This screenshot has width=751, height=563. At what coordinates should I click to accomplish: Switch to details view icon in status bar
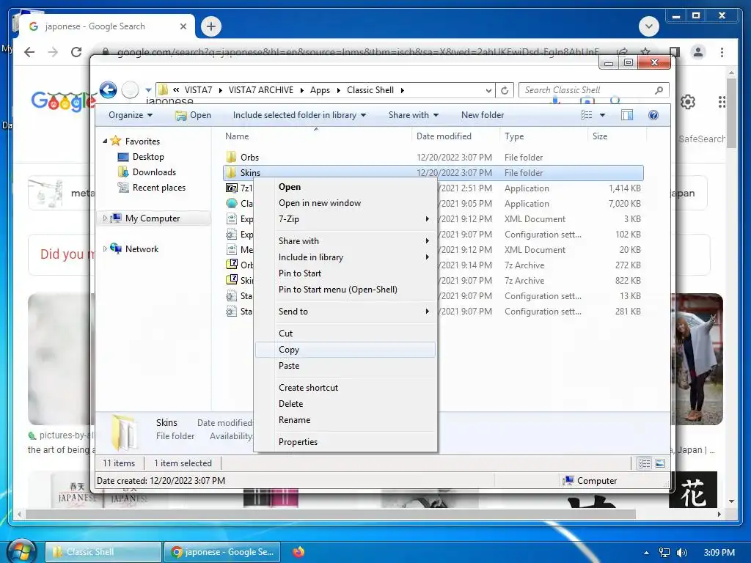coord(645,463)
